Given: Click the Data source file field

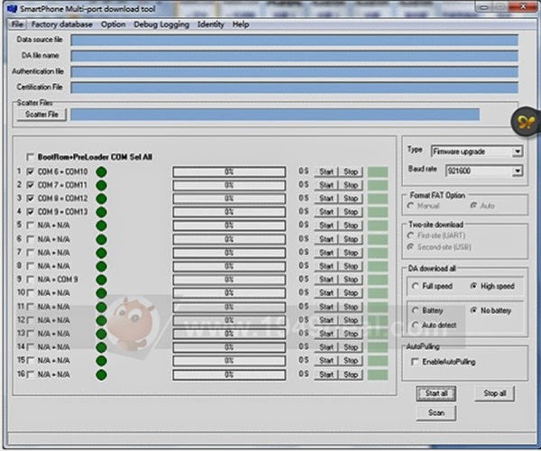Looking at the screenshot, I should click(x=294, y=40).
